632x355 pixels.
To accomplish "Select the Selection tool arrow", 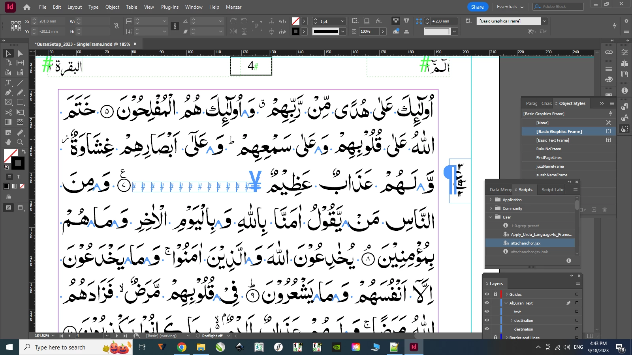I will [x=8, y=53].
